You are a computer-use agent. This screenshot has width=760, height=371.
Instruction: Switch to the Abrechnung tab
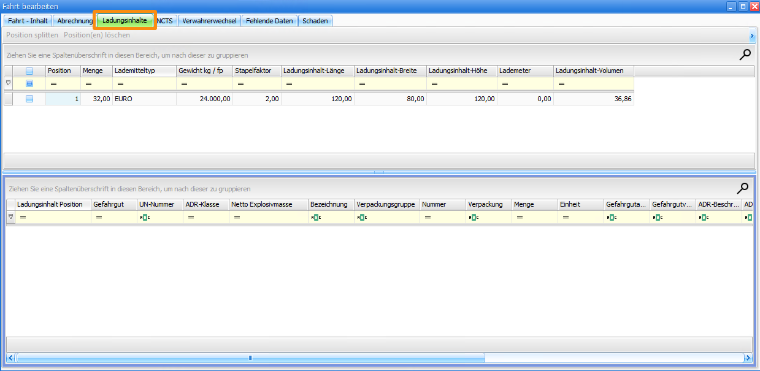tap(75, 21)
